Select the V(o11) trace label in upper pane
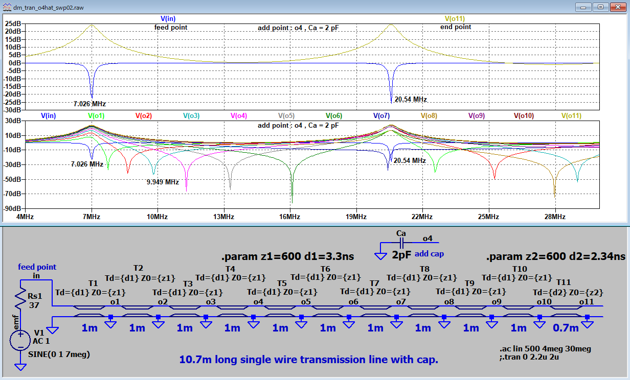Viewport: 630px width, 380px height. pos(455,18)
